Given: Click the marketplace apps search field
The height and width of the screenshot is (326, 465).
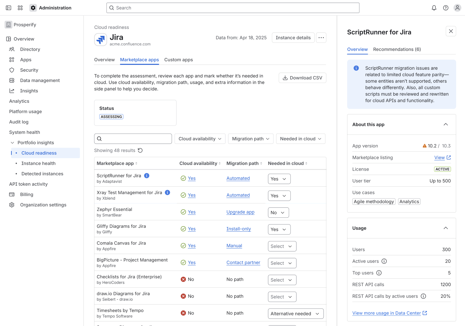Looking at the screenshot, I should point(133,139).
